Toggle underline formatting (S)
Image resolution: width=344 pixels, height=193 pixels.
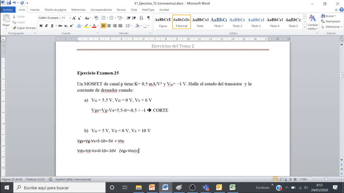point(52,26)
